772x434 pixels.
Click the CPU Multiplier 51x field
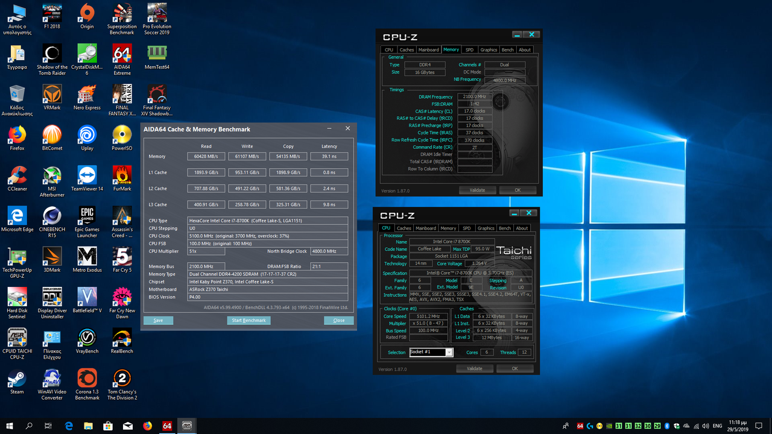(206, 251)
